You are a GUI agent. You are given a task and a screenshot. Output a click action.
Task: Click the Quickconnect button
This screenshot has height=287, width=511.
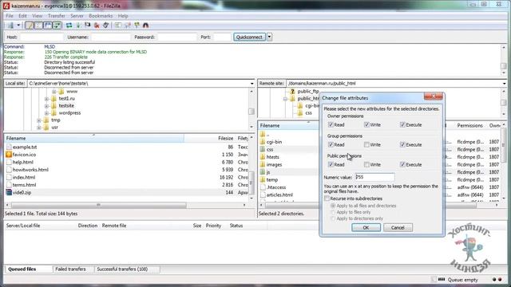(x=249, y=37)
